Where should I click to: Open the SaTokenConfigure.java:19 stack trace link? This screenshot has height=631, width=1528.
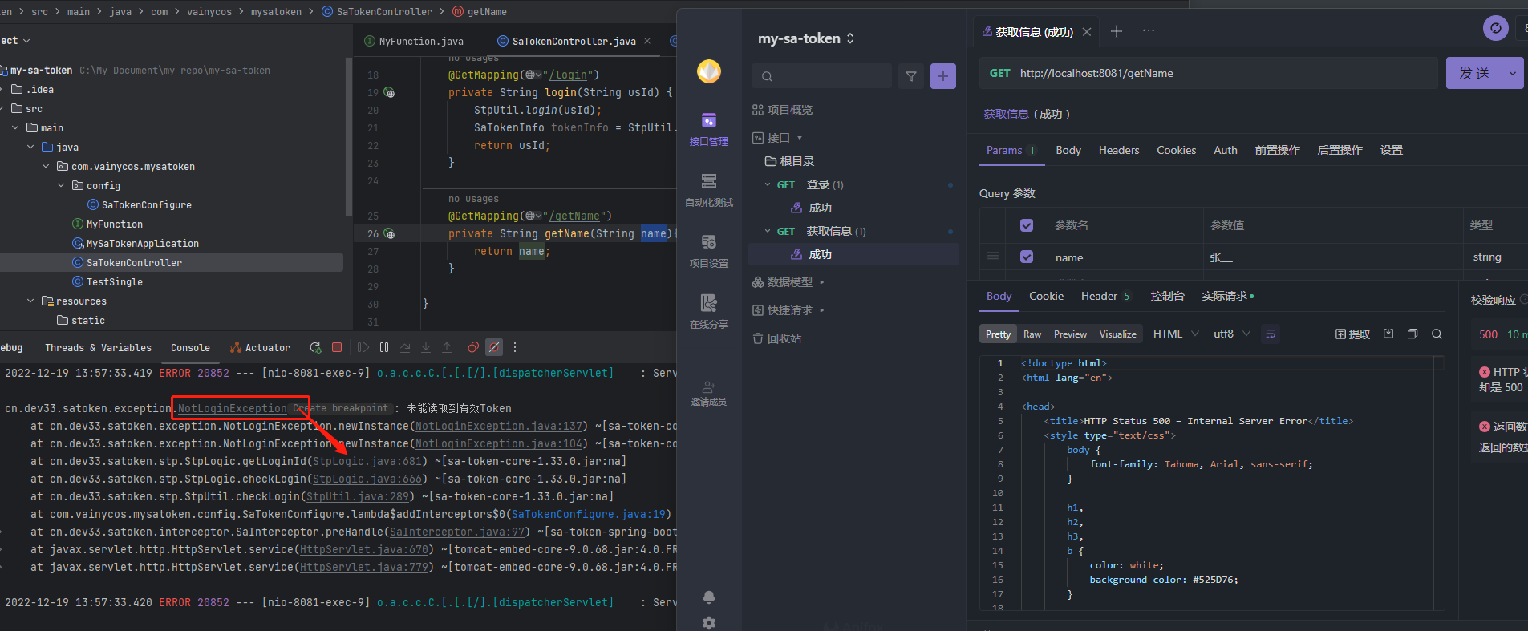point(589,515)
